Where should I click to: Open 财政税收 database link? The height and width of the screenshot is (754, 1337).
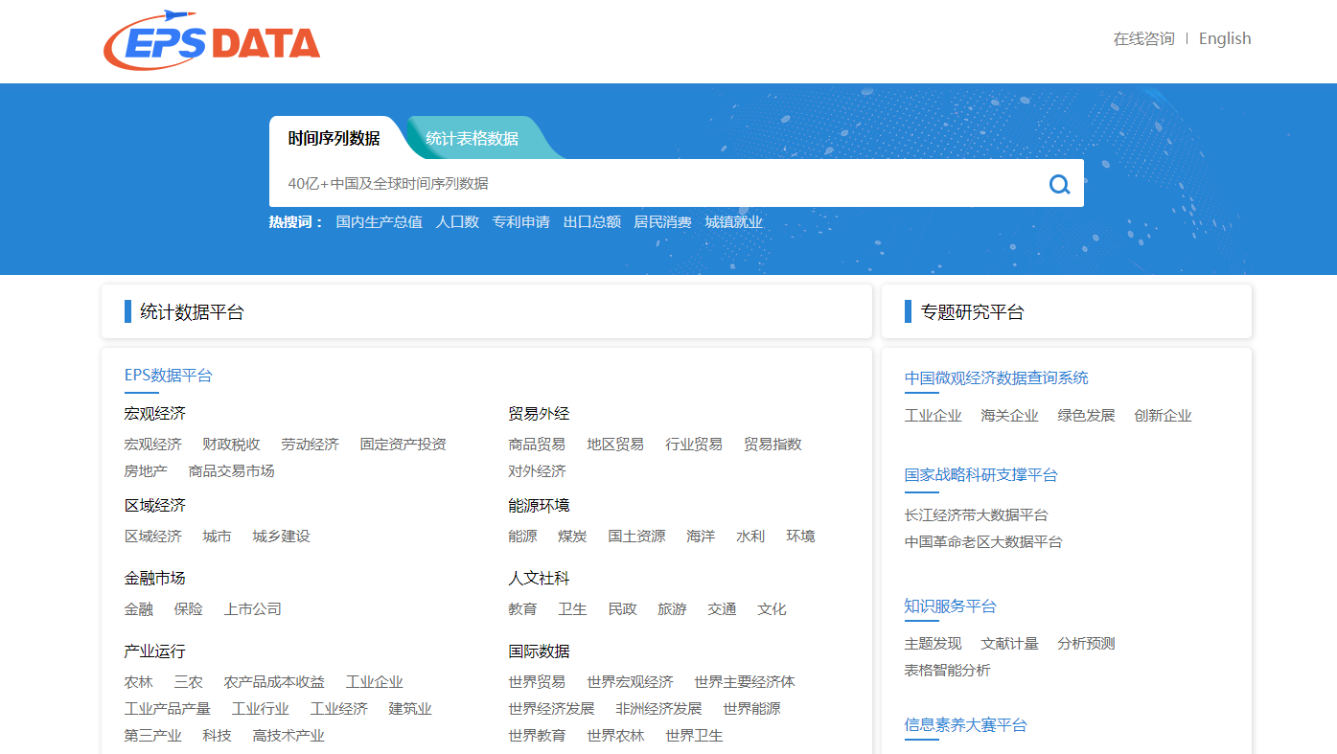pos(231,445)
